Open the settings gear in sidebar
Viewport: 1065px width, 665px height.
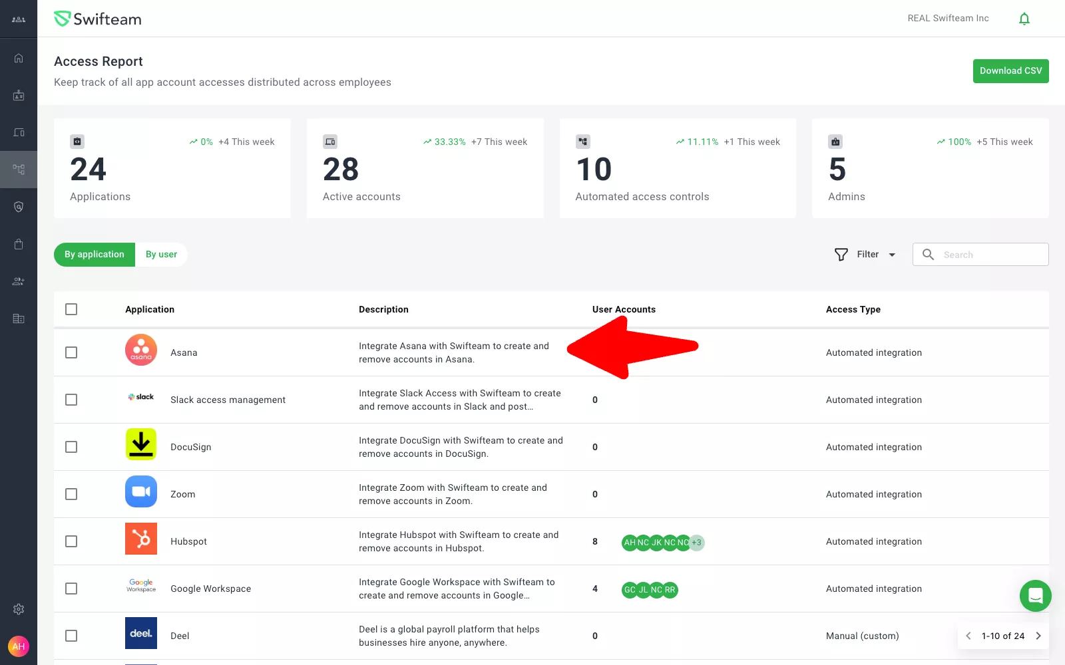tap(19, 609)
